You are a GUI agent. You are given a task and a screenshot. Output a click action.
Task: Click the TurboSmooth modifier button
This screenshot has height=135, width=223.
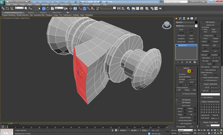(181, 42)
